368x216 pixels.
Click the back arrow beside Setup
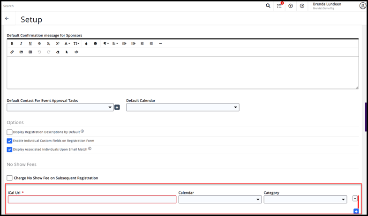pos(7,19)
